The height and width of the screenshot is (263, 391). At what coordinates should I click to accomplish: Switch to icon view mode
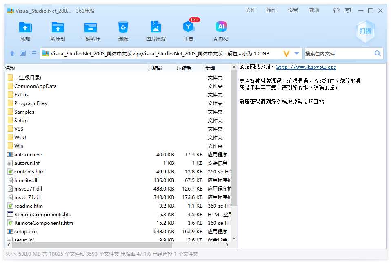pos(23,53)
